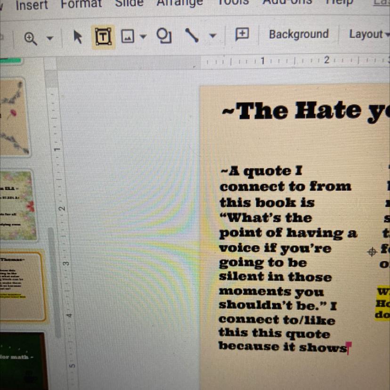Image resolution: width=390 pixels, height=390 pixels.
Task: Open the zoom tool dropdown arrow
Action: pyautogui.click(x=50, y=38)
